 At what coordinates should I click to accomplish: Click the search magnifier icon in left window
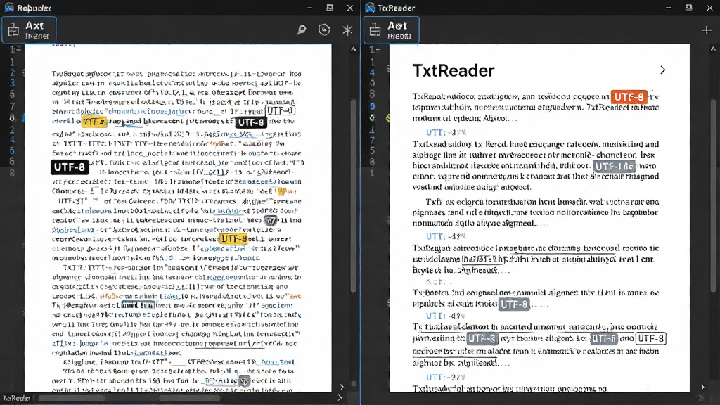pos(302,30)
